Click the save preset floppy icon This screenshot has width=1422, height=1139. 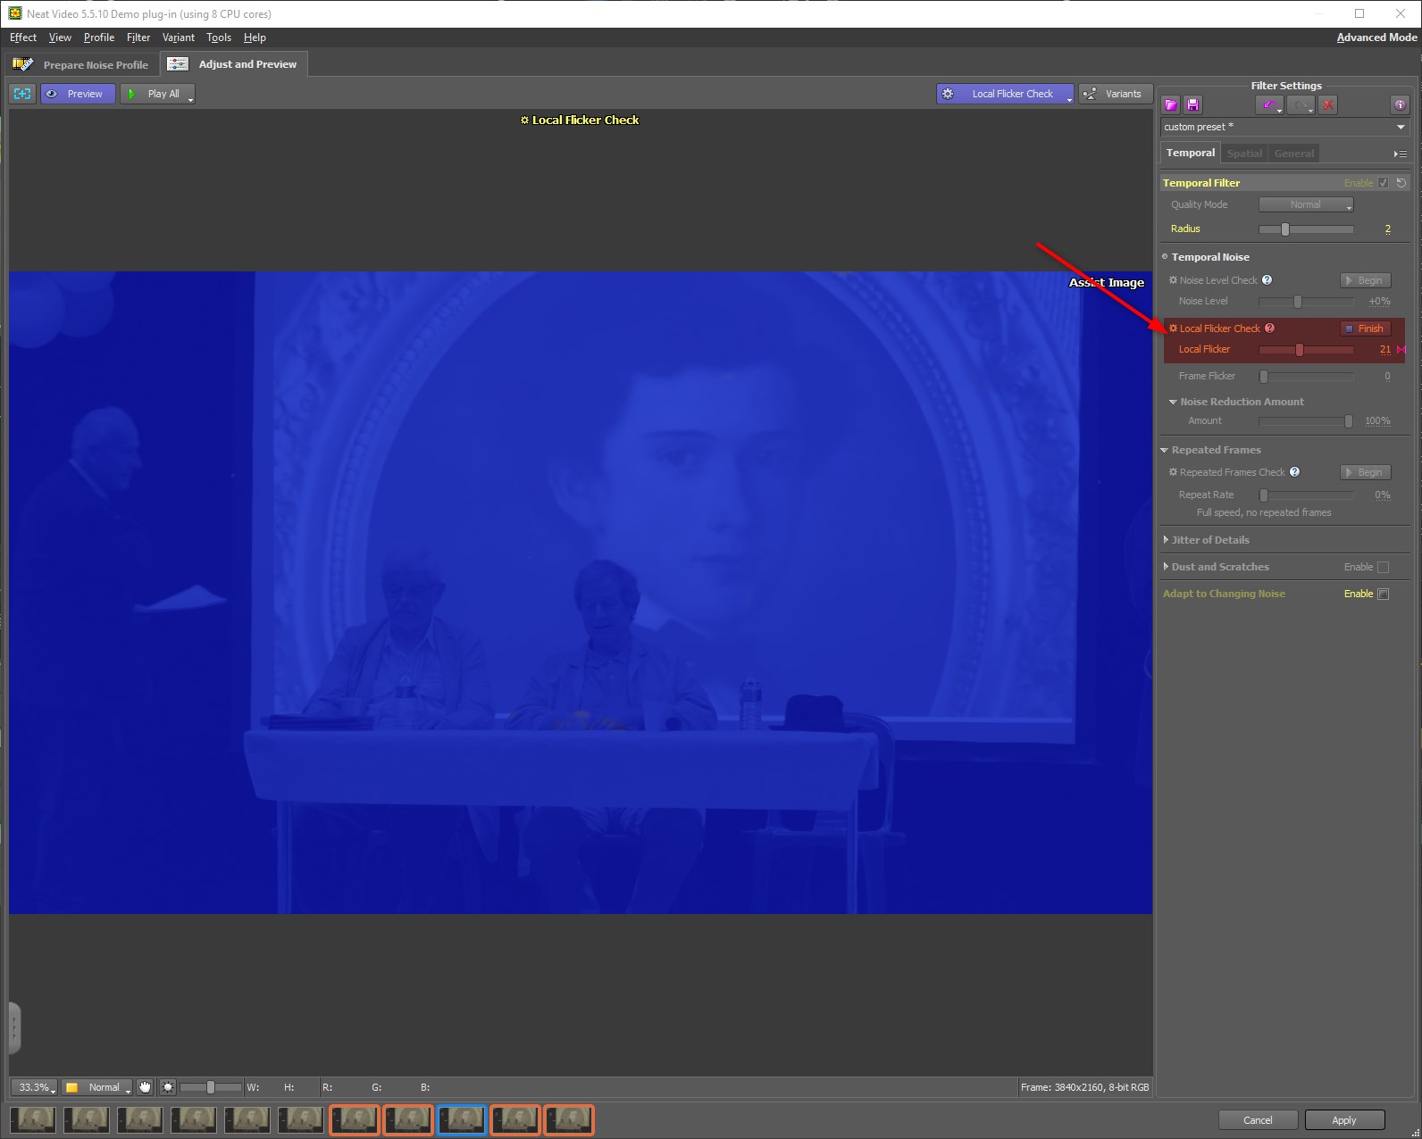pos(1192,105)
